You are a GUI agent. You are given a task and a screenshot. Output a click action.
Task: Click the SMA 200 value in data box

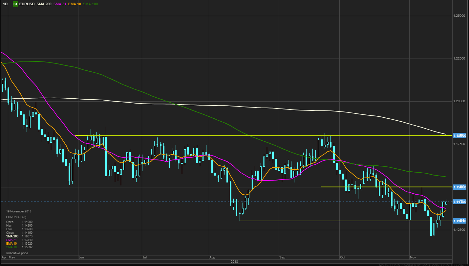tap(27, 236)
